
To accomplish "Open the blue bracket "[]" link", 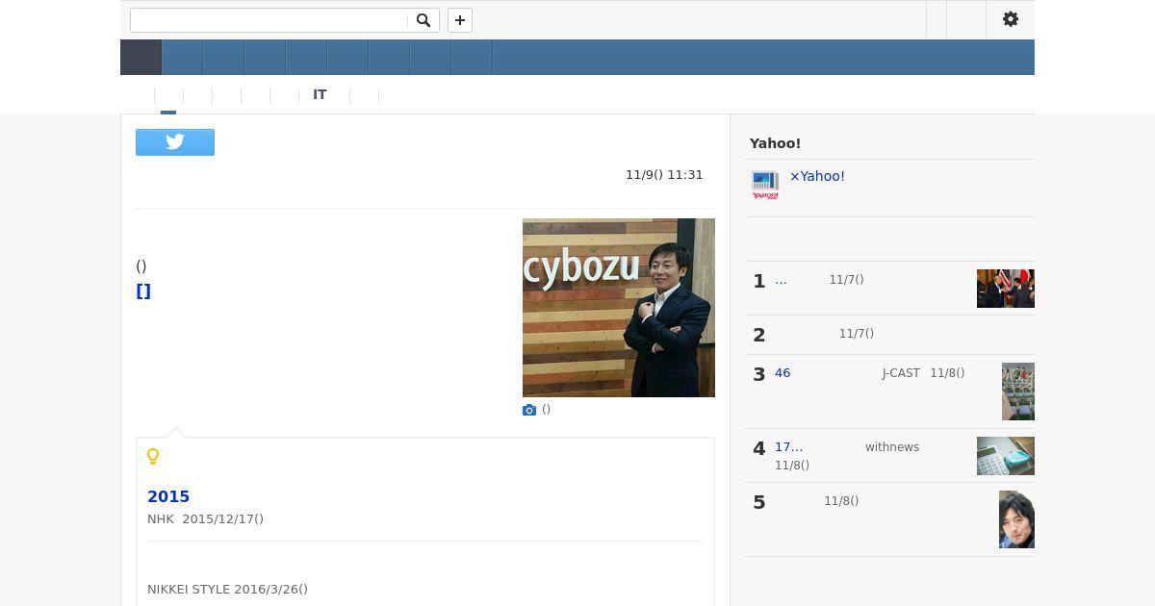I will pos(143,291).
